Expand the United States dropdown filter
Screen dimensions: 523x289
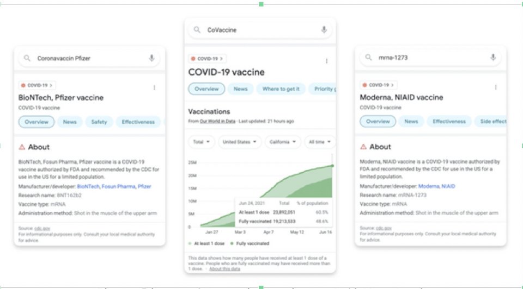pyautogui.click(x=240, y=142)
